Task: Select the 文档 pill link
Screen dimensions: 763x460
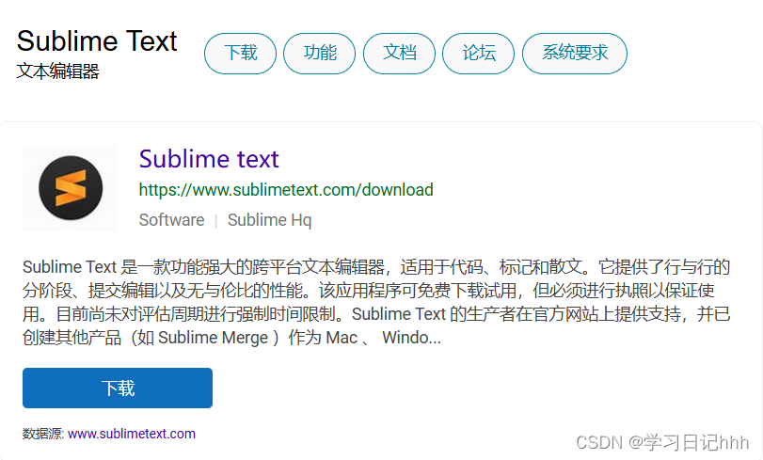Action: pyautogui.click(x=399, y=53)
